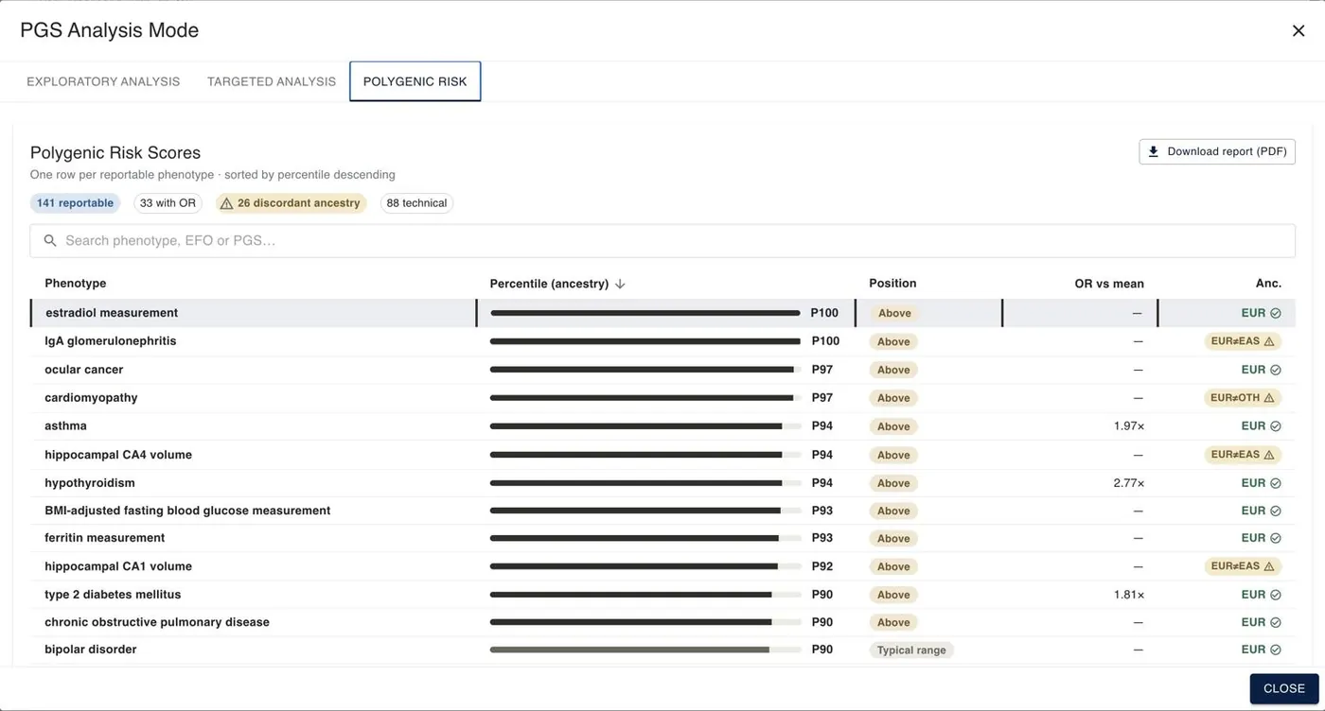Toggle the 88 technical filter chip

point(416,203)
